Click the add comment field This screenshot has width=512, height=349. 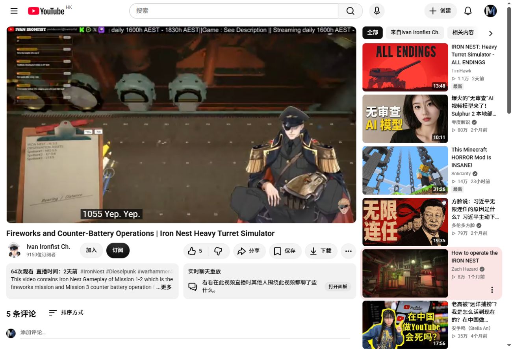[185, 333]
